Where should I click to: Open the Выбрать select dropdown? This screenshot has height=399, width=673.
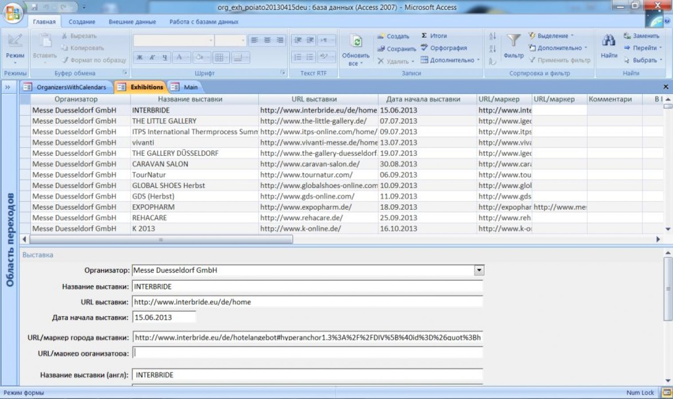click(643, 60)
